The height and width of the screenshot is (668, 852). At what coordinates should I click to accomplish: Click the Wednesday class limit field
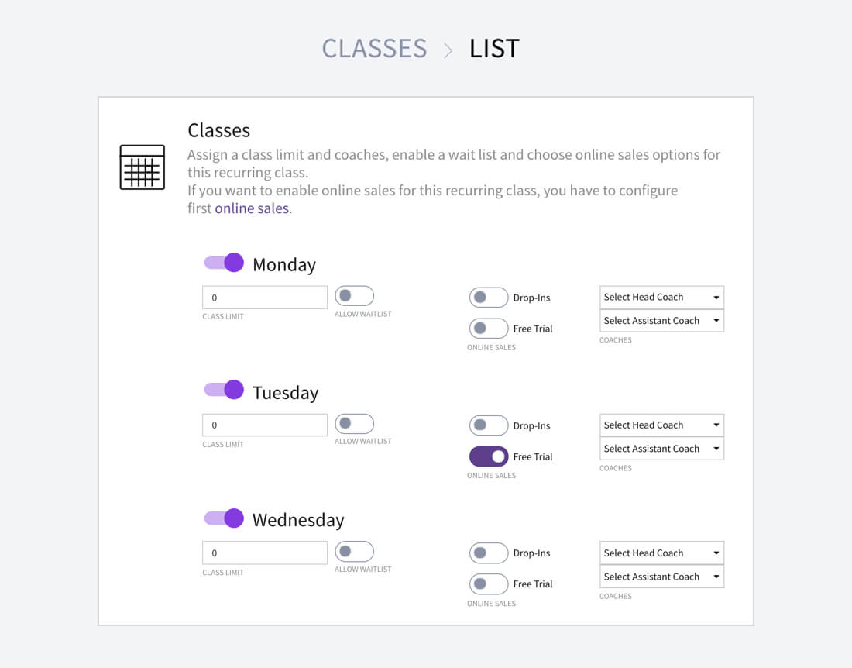coord(265,553)
